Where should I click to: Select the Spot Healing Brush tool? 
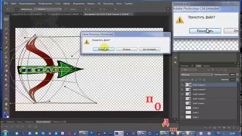(x=6, y=48)
